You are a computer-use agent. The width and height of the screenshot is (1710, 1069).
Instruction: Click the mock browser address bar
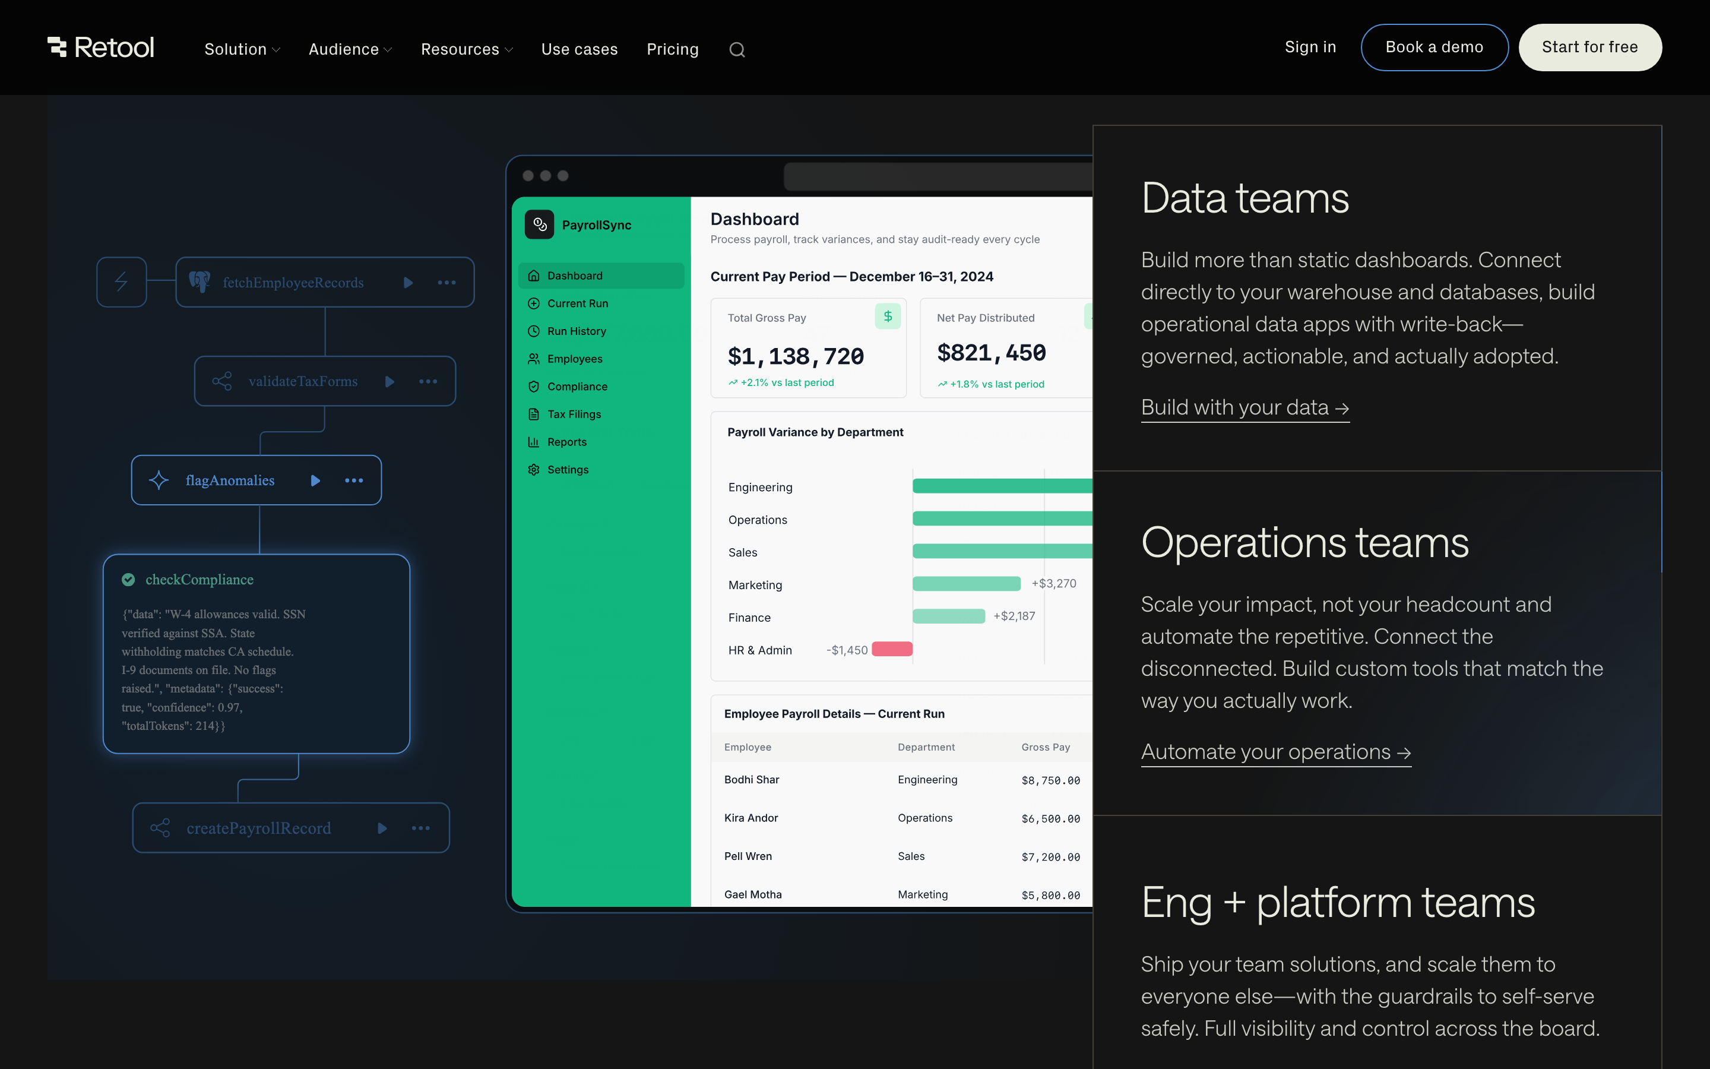938,176
